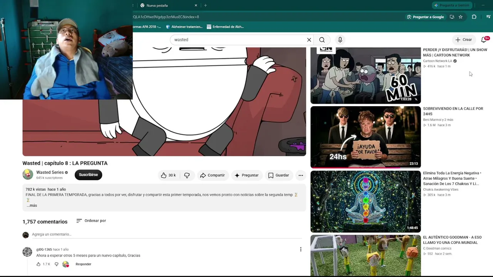
Task: Start voice search with microphone icon
Action: click(x=340, y=40)
